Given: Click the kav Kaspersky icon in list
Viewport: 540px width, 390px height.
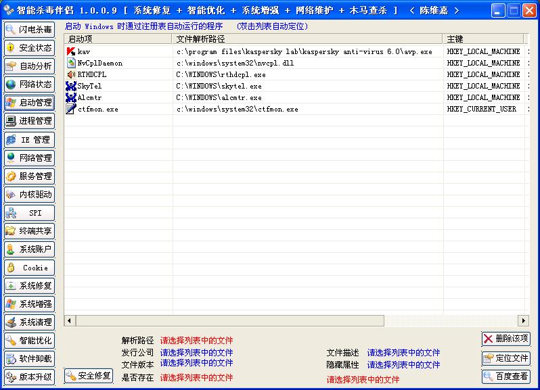Looking at the screenshot, I should tap(71, 51).
